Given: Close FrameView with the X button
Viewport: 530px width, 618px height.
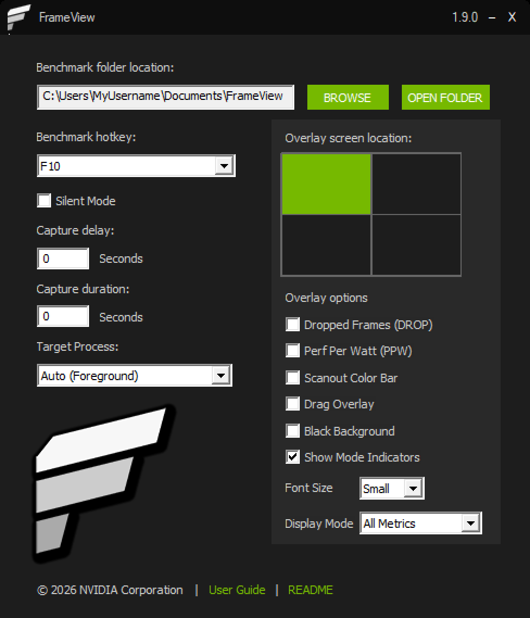Looking at the screenshot, I should (512, 17).
